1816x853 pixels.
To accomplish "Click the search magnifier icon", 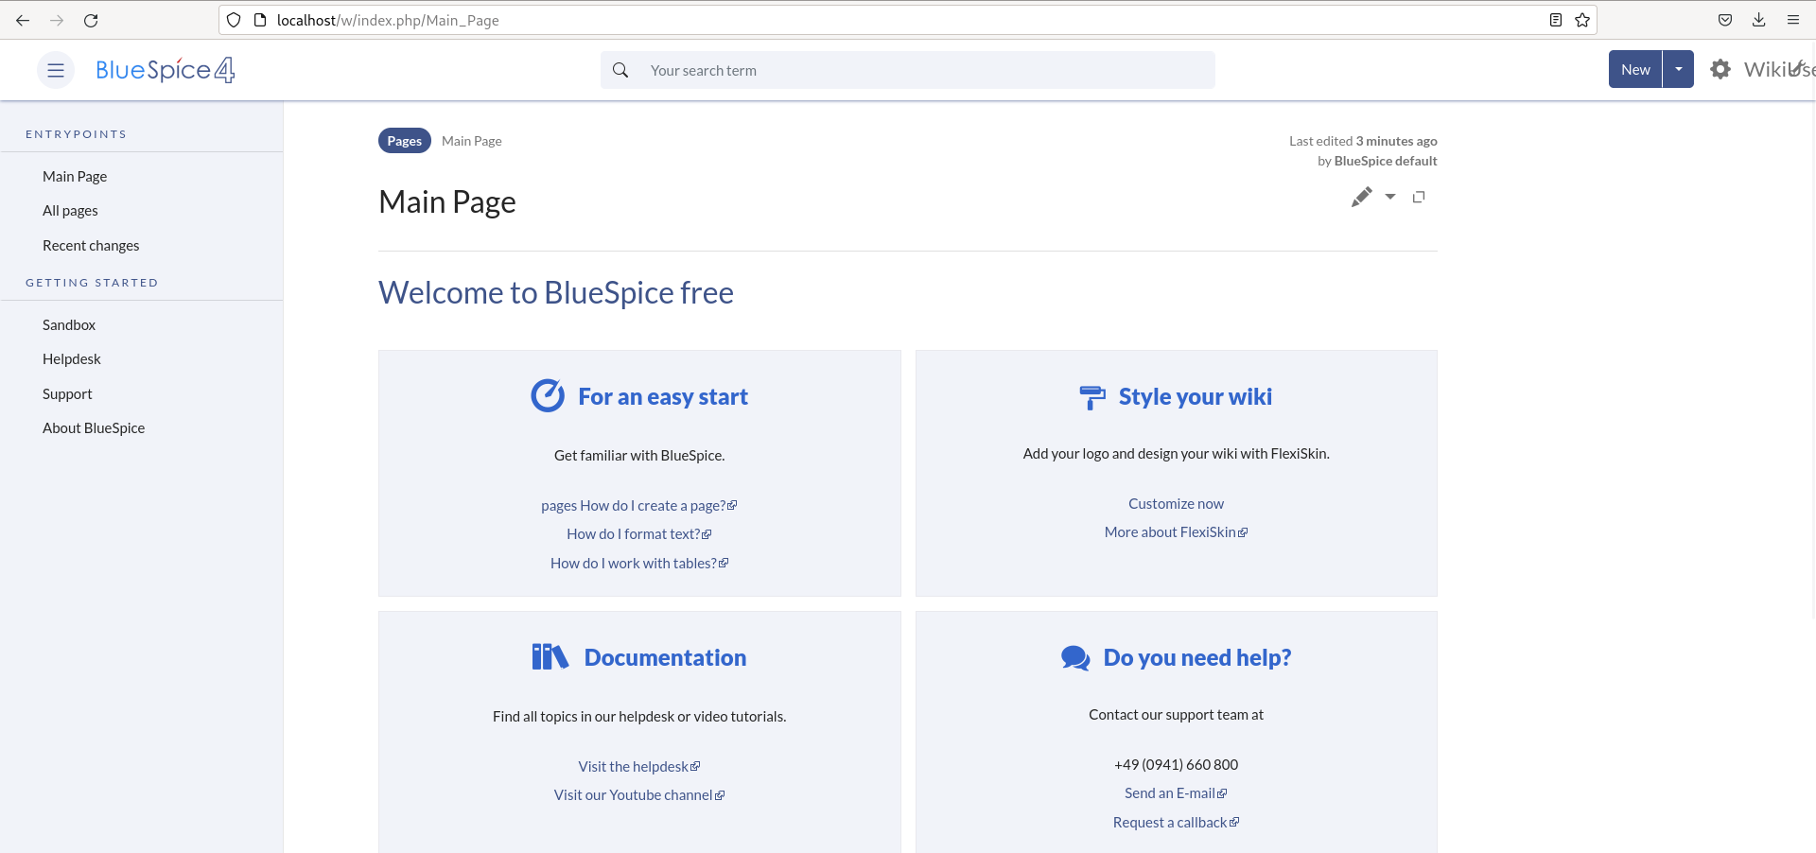I will click(x=620, y=70).
